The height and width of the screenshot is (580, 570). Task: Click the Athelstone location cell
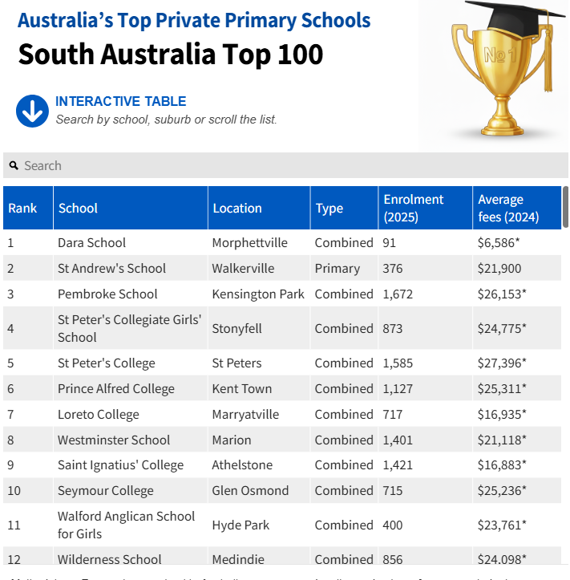[259, 465]
